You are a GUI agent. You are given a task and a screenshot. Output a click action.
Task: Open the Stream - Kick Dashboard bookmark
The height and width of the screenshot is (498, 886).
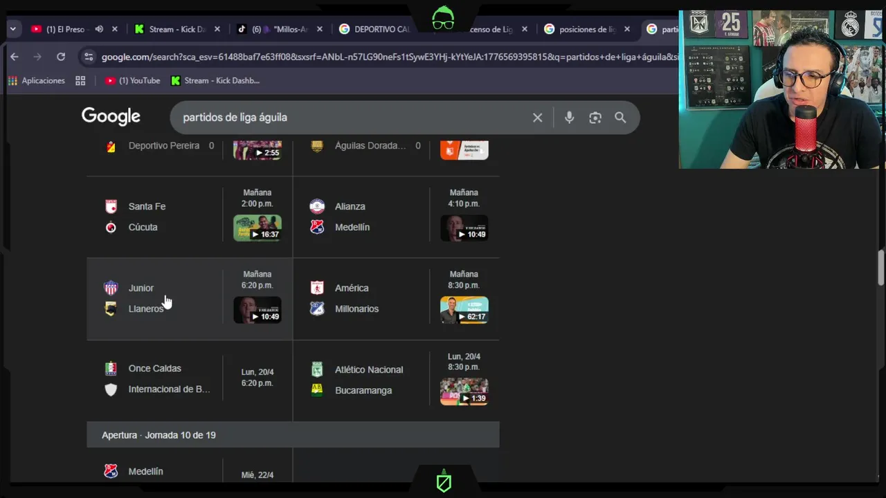click(215, 81)
